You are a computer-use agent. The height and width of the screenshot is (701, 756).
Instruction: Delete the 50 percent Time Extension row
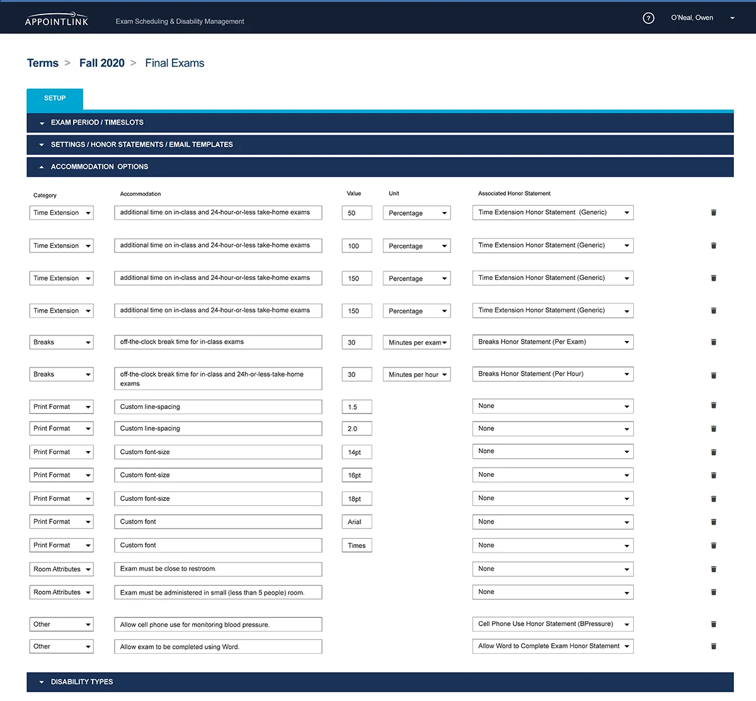coord(714,213)
